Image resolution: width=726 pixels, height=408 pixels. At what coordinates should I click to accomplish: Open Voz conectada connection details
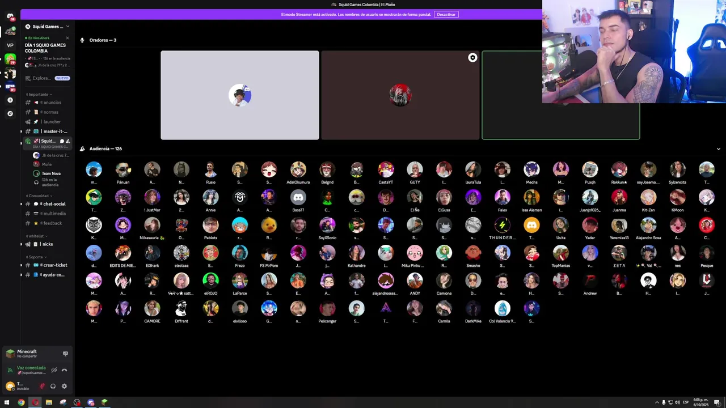[31, 368]
